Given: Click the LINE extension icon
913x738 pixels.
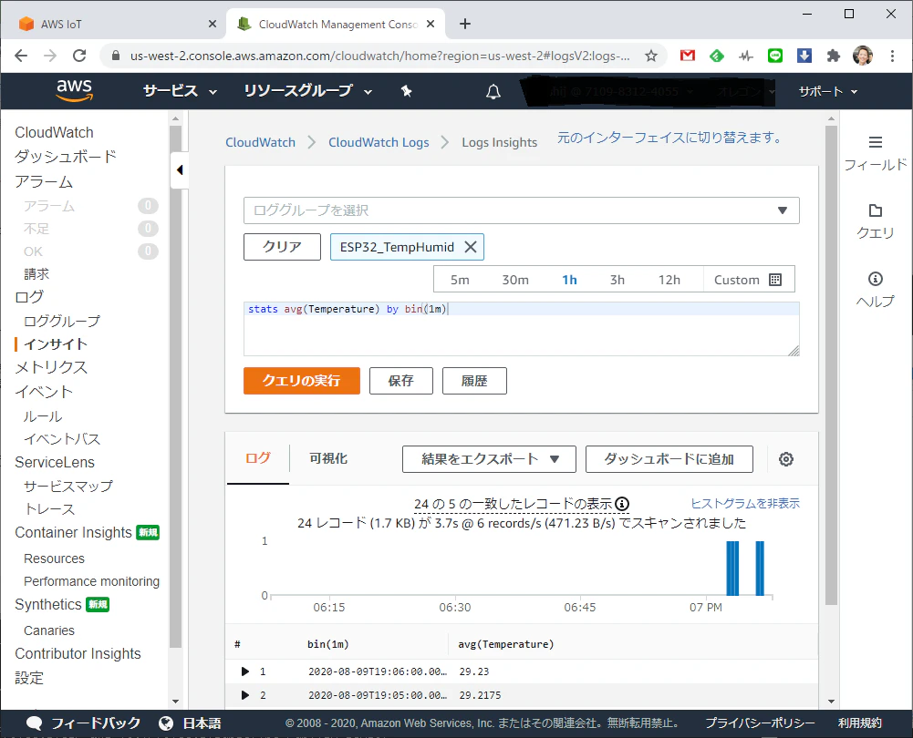Looking at the screenshot, I should pyautogui.click(x=775, y=56).
